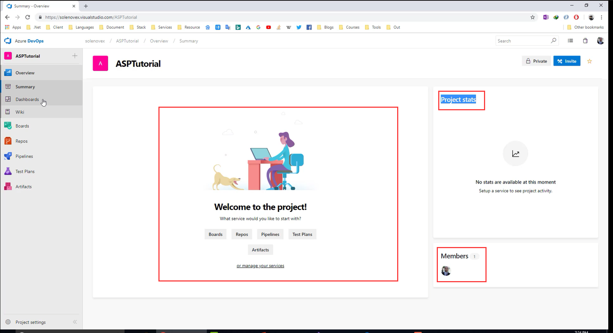Screen dimensions: 613x333
Task: Open Test Plans hub in the sidebar
Action: click(41, 172)
